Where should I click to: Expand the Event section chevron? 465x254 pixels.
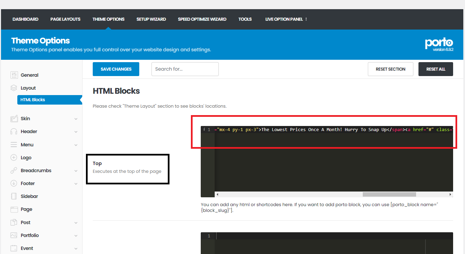point(76,249)
